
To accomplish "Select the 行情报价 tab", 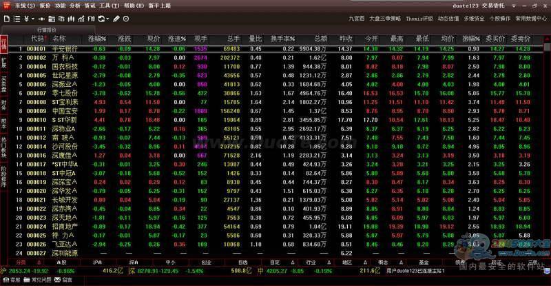I will tap(47, 30).
